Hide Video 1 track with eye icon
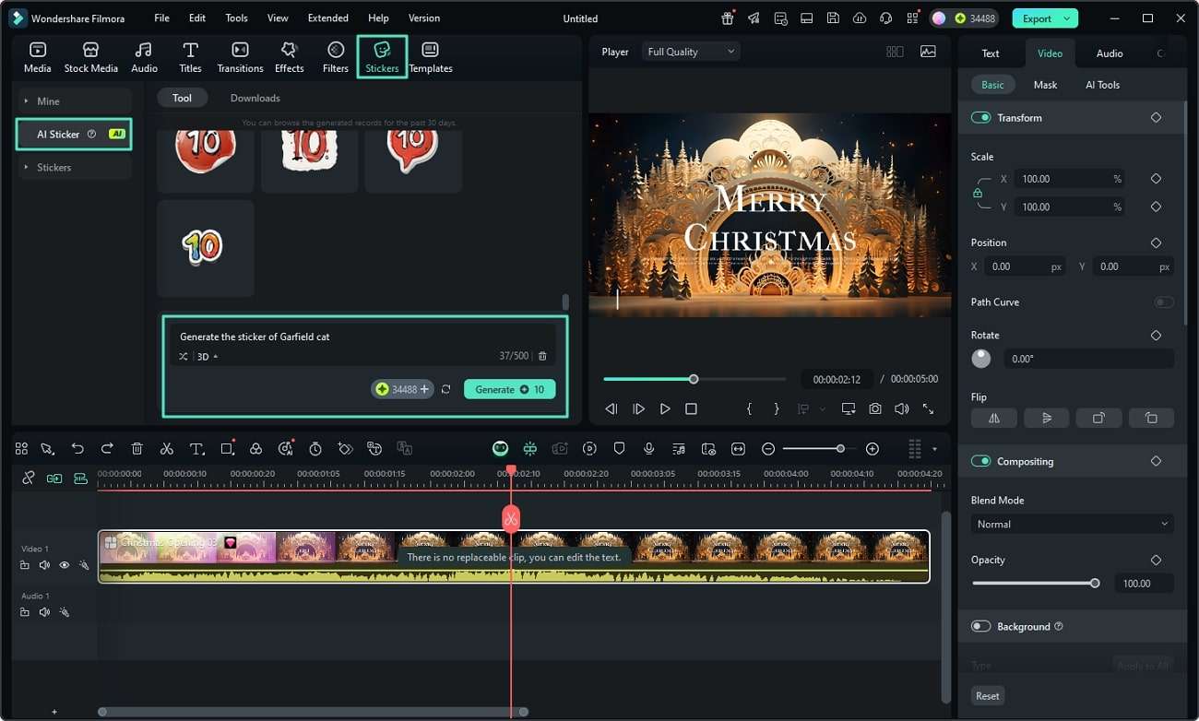The image size is (1199, 721). [65, 565]
